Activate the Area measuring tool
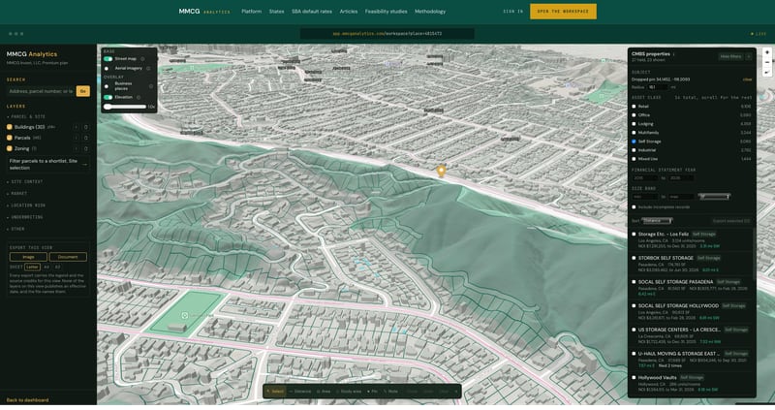Screen dimensions: 775x410 [x=324, y=392]
